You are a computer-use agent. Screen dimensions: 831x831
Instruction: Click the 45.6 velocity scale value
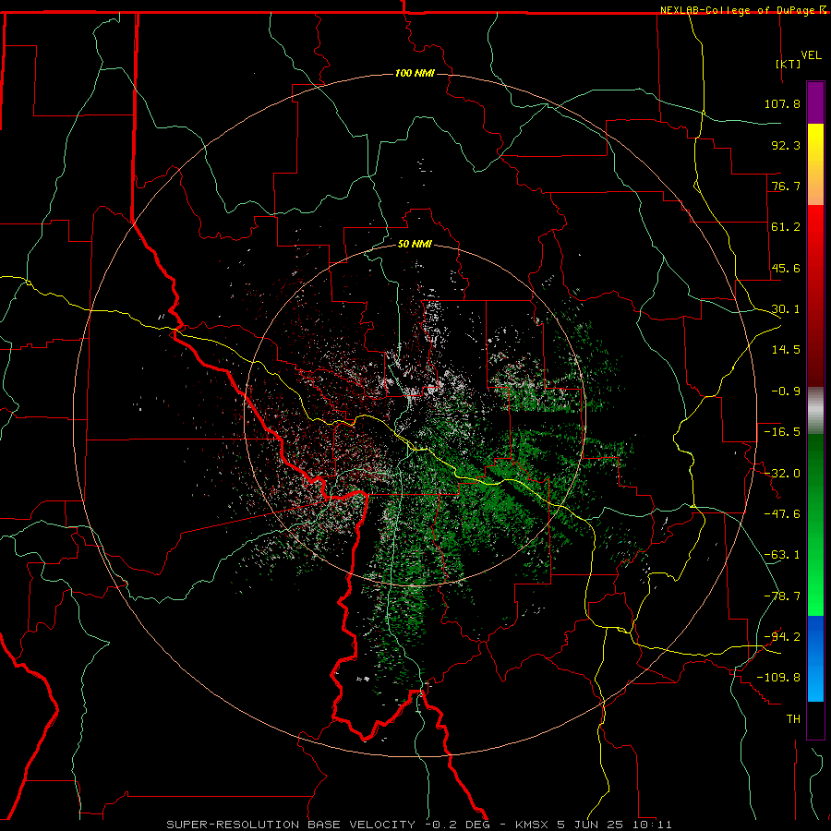(786, 268)
